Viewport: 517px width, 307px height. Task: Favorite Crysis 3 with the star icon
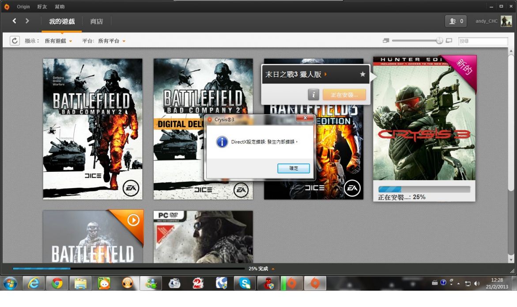362,74
